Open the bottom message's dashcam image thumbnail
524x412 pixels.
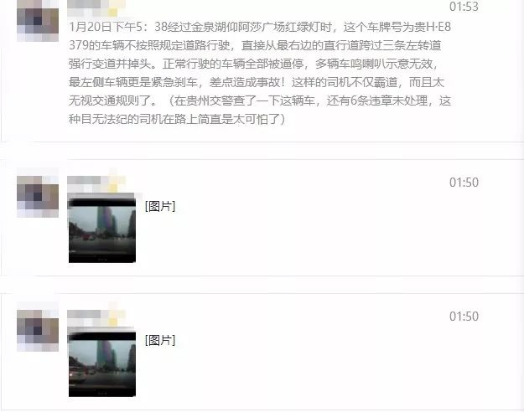tap(102, 364)
